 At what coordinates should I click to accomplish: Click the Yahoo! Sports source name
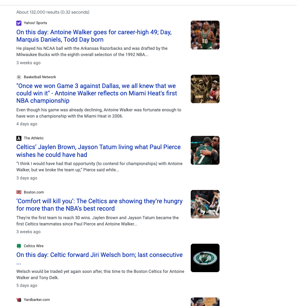click(x=35, y=23)
